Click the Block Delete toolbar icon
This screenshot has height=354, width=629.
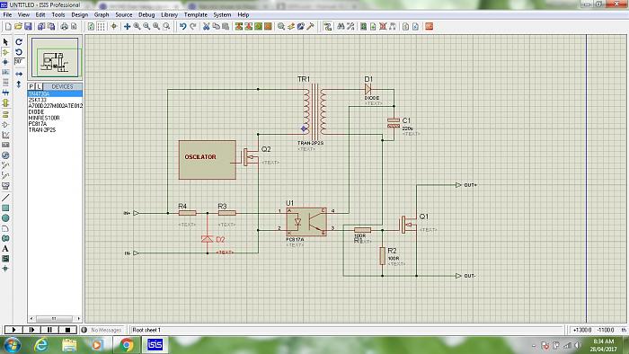[x=269, y=26]
